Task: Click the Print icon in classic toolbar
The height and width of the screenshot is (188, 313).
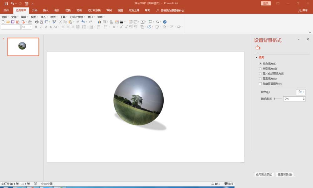Action: tap(37, 22)
